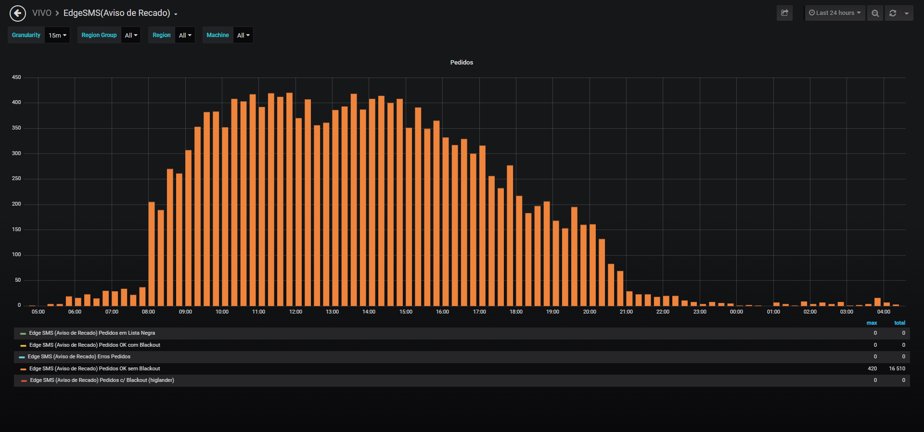
Task: Click the Region Group variable label
Action: [x=99, y=35]
